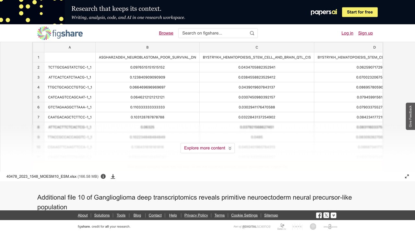Viewport: 415px width, 233px height.
Task: Open figshare Vimeo icon
Action: [333, 215]
